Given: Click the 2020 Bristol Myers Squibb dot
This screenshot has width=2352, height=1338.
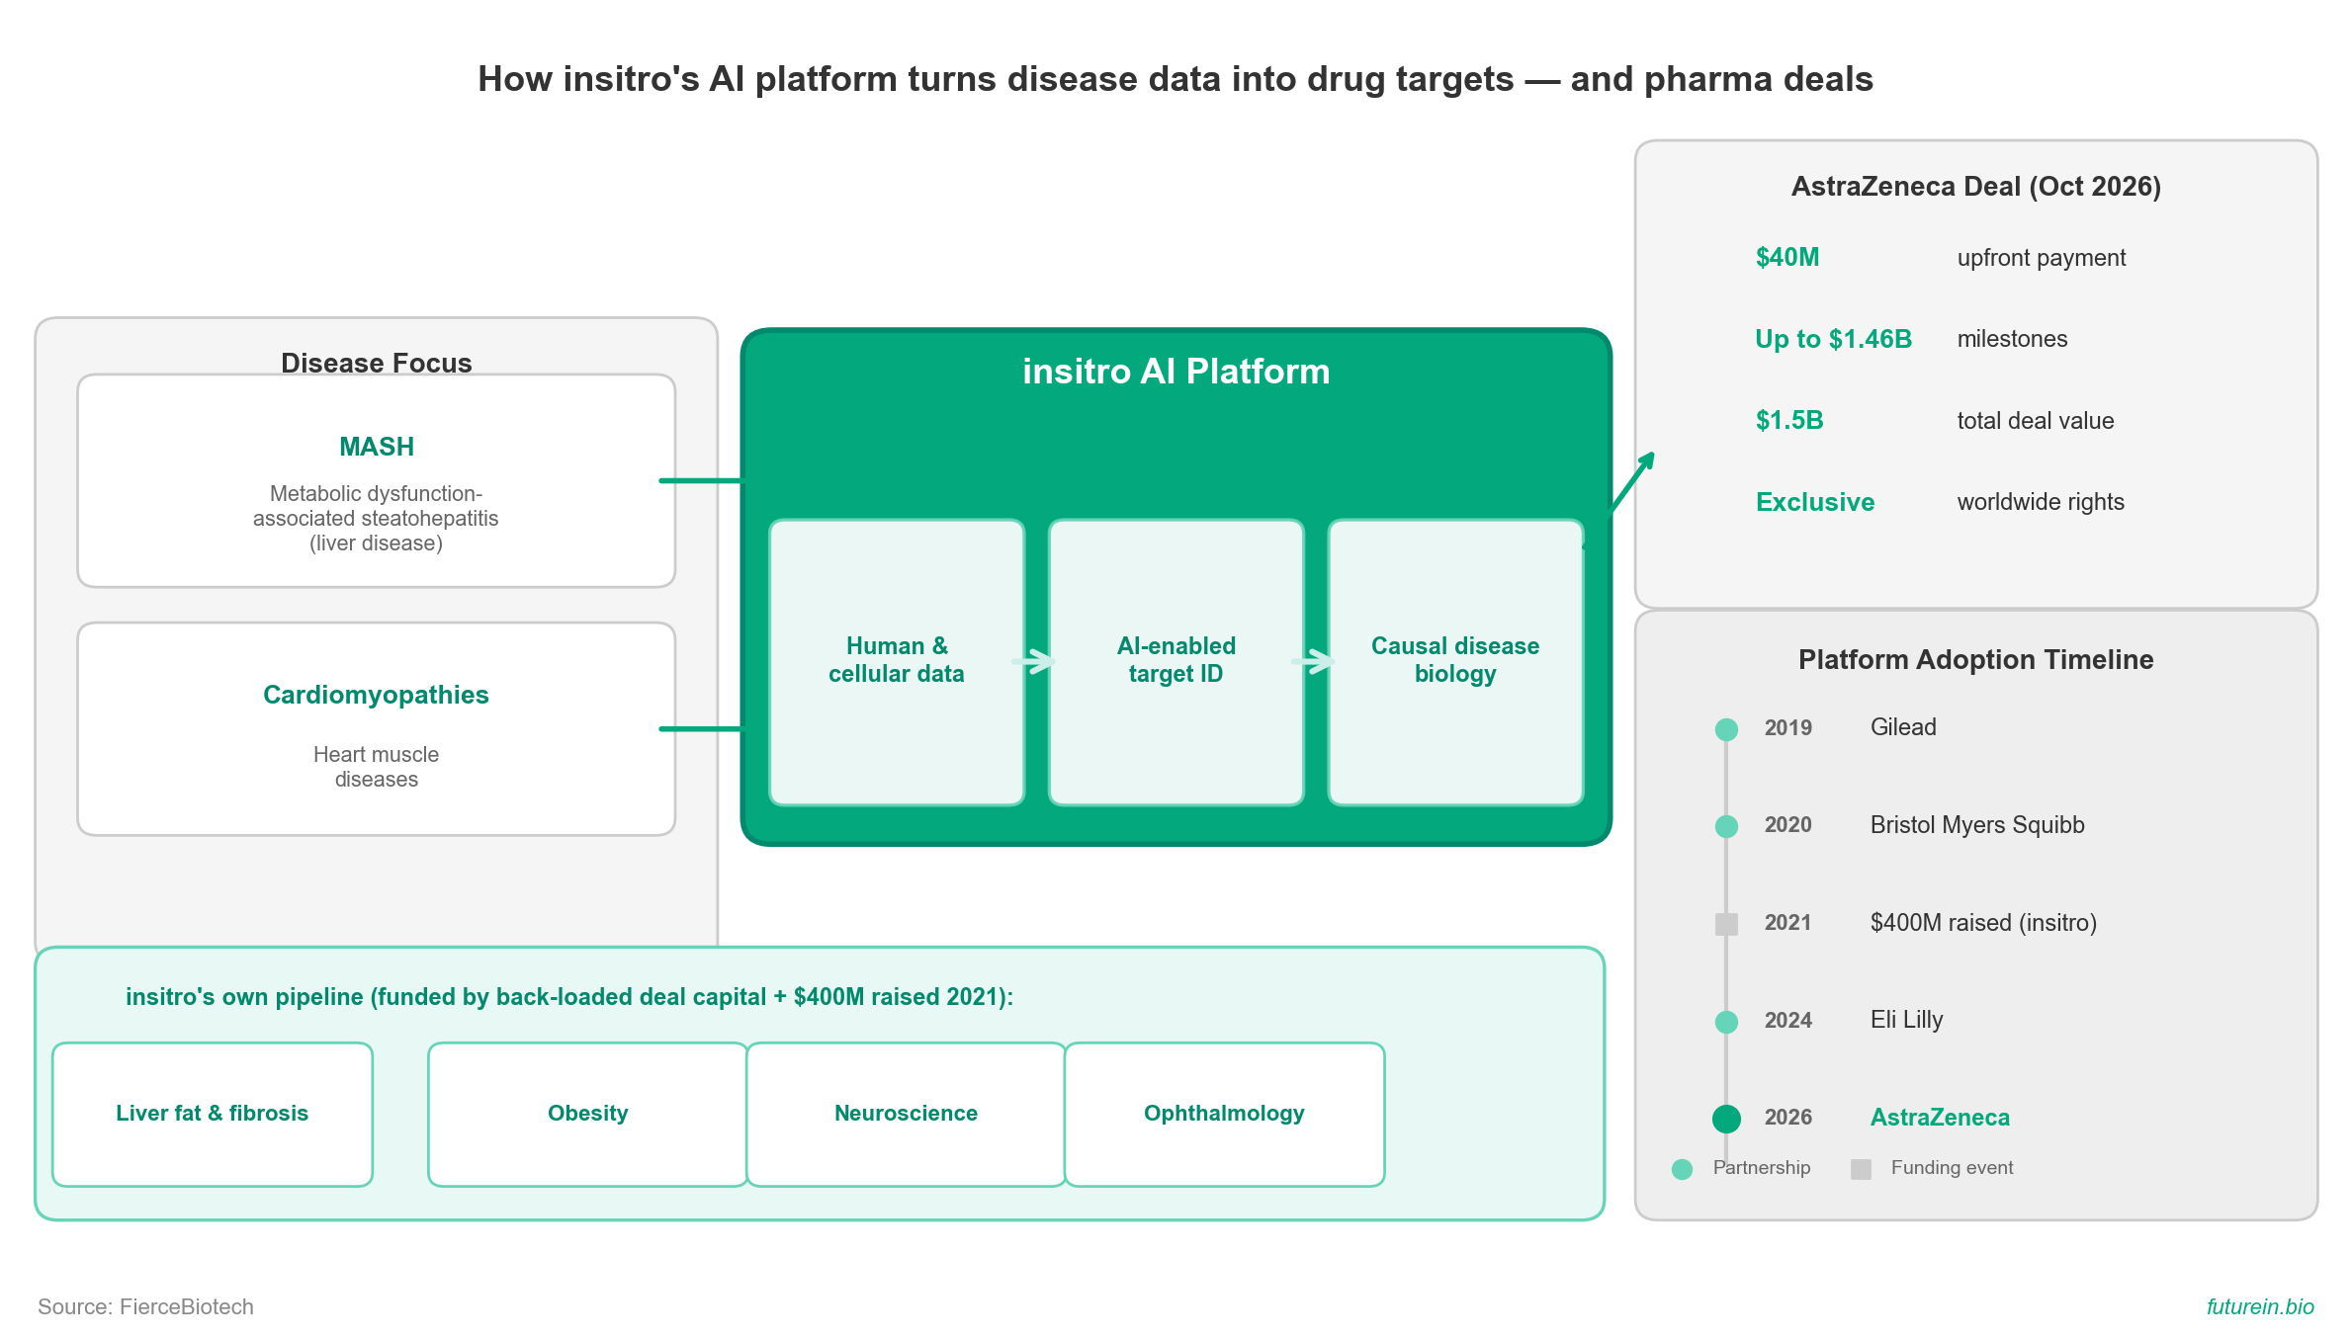Looking at the screenshot, I should (1726, 826).
